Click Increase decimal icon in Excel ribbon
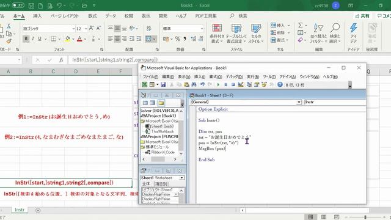 pyautogui.click(x=193, y=38)
